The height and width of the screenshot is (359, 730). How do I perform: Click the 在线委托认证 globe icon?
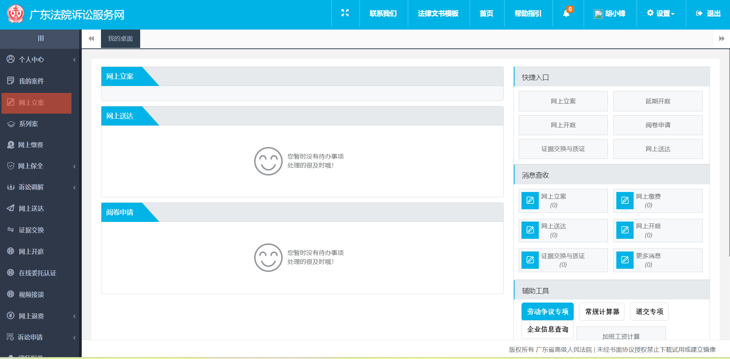coord(11,273)
